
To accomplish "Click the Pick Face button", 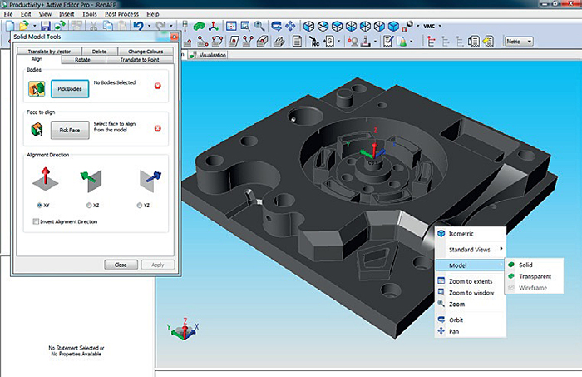I will click(70, 130).
